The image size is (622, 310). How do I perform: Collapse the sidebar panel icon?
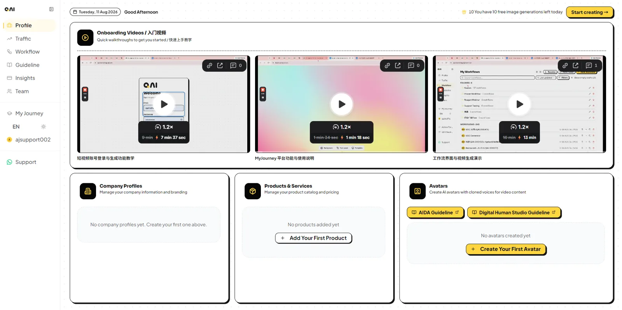pyautogui.click(x=51, y=9)
